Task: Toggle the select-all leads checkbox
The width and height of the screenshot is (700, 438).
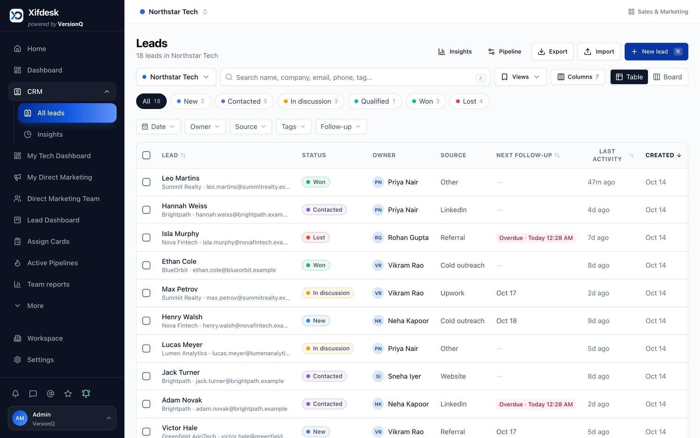Action: [146, 155]
